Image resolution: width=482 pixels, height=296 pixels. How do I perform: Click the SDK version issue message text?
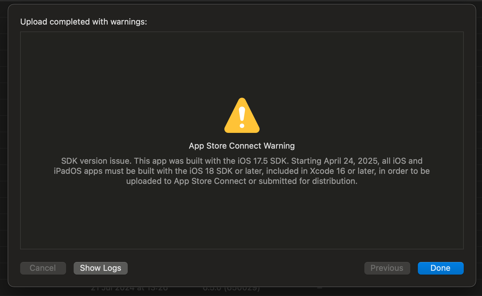tap(242, 171)
